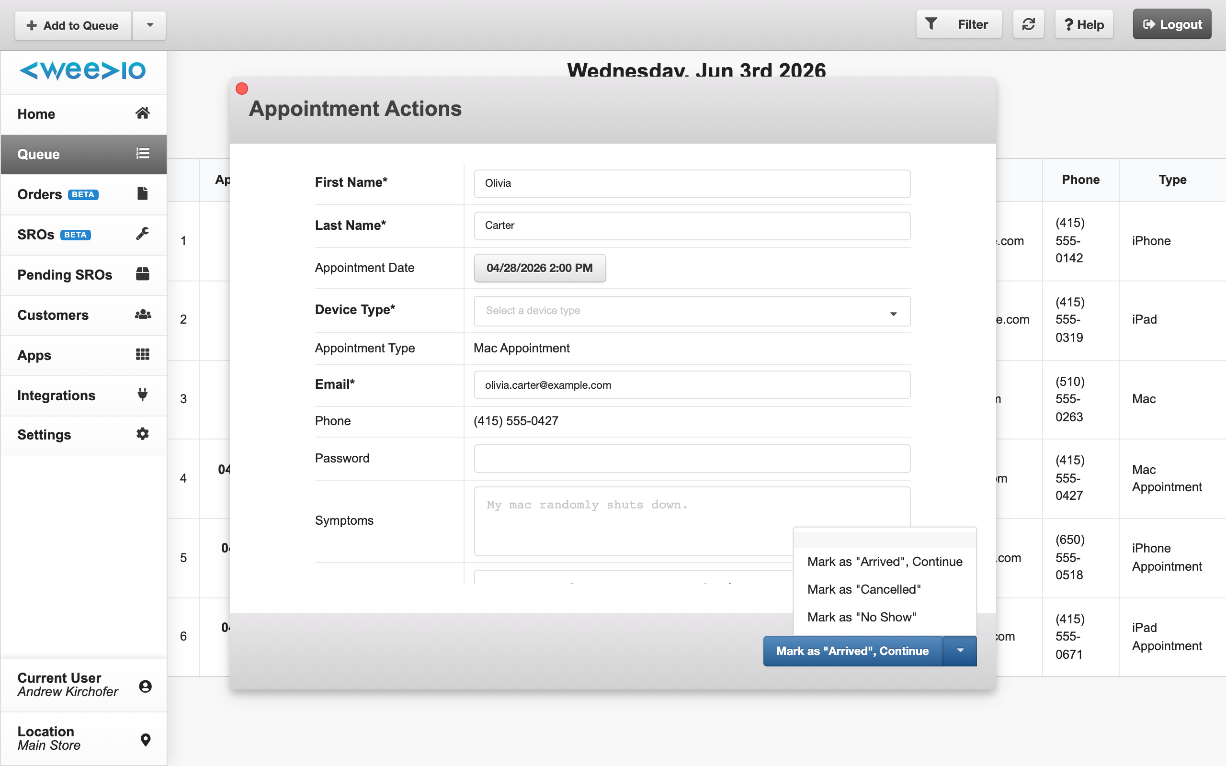Click the Logout exit-arrow icon

tap(1148, 24)
